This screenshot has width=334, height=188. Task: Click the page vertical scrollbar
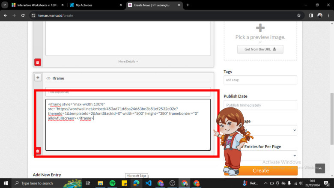tap(332, 118)
